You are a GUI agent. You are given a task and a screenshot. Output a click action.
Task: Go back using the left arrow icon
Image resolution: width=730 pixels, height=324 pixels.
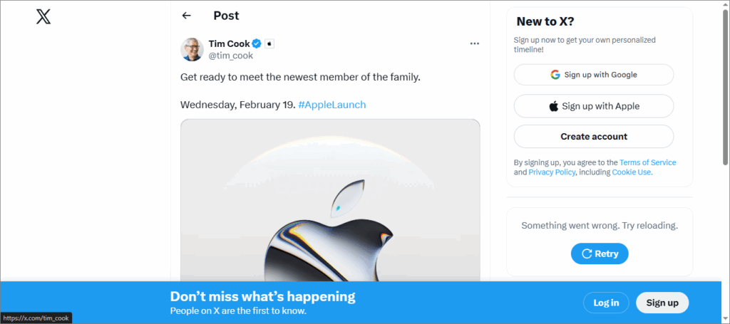187,16
